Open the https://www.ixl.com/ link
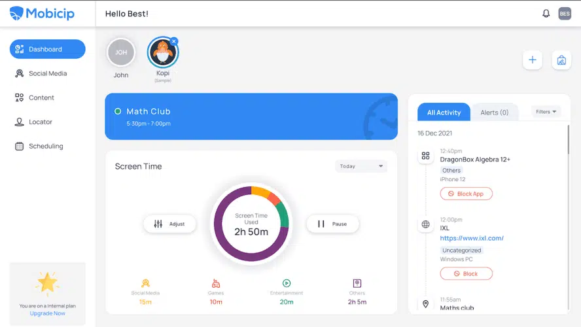The height and width of the screenshot is (327, 581). click(472, 238)
